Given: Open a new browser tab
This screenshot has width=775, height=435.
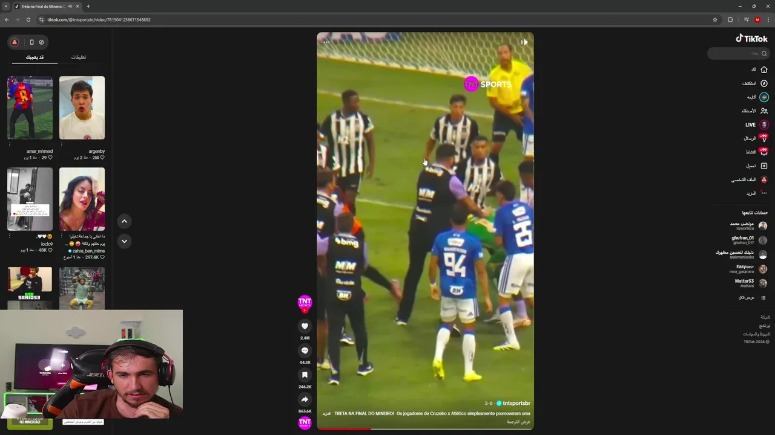Looking at the screenshot, I should (x=88, y=7).
